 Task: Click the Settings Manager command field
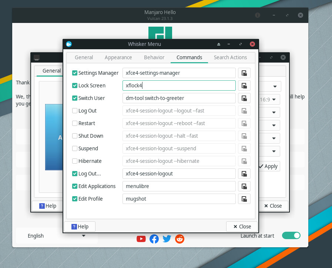click(179, 73)
